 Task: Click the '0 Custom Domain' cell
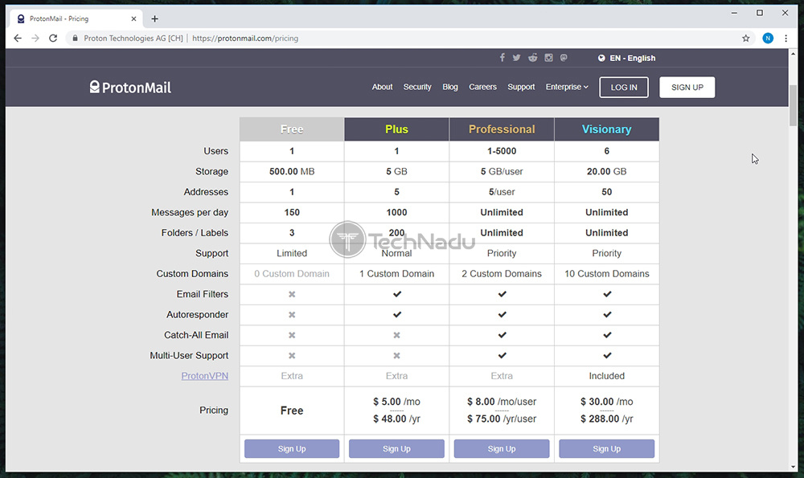(x=292, y=274)
